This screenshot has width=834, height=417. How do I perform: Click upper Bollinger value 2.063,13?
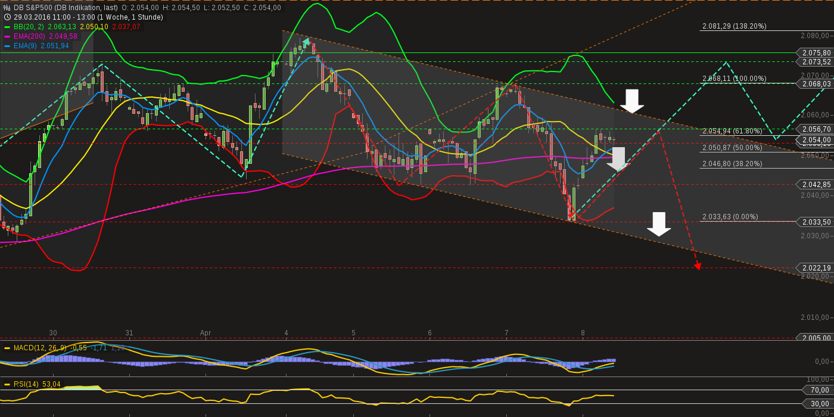(x=62, y=27)
